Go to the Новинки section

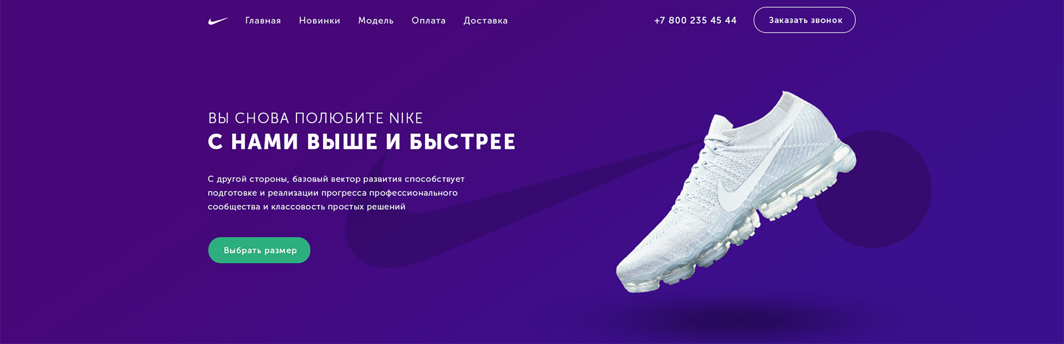tap(319, 21)
